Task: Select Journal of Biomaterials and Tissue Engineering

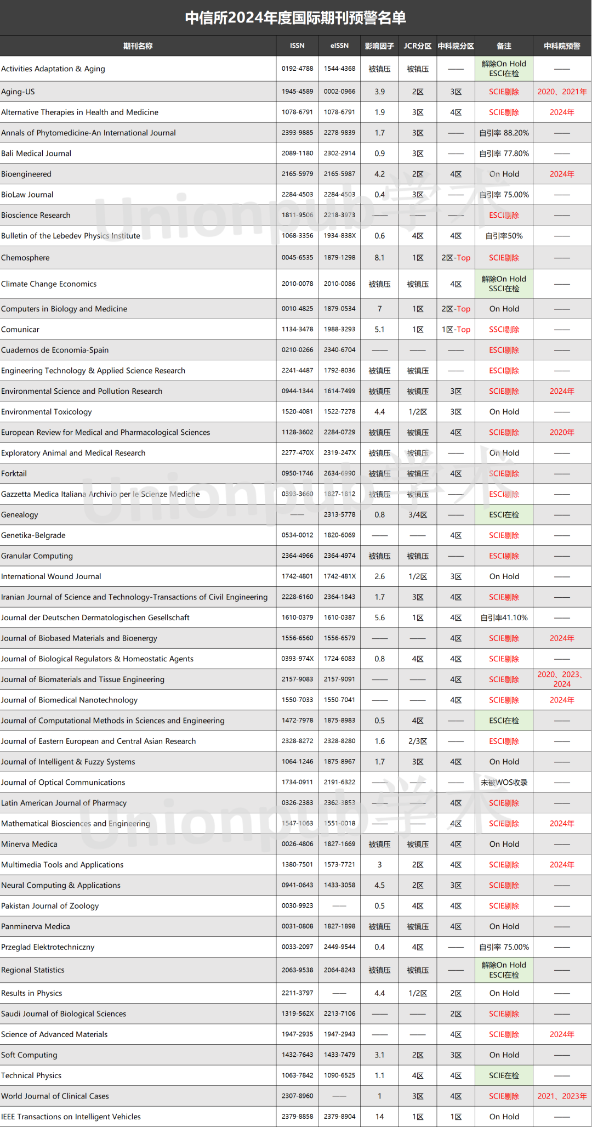Action: pyautogui.click(x=83, y=679)
